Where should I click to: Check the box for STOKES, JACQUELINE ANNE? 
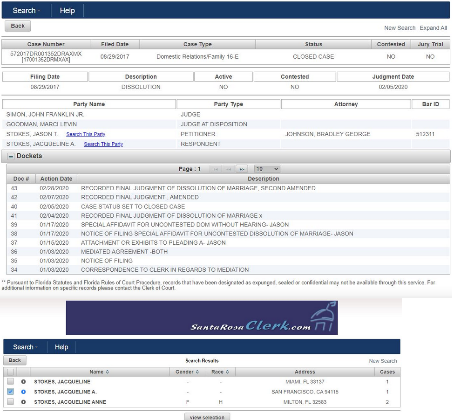click(x=10, y=402)
